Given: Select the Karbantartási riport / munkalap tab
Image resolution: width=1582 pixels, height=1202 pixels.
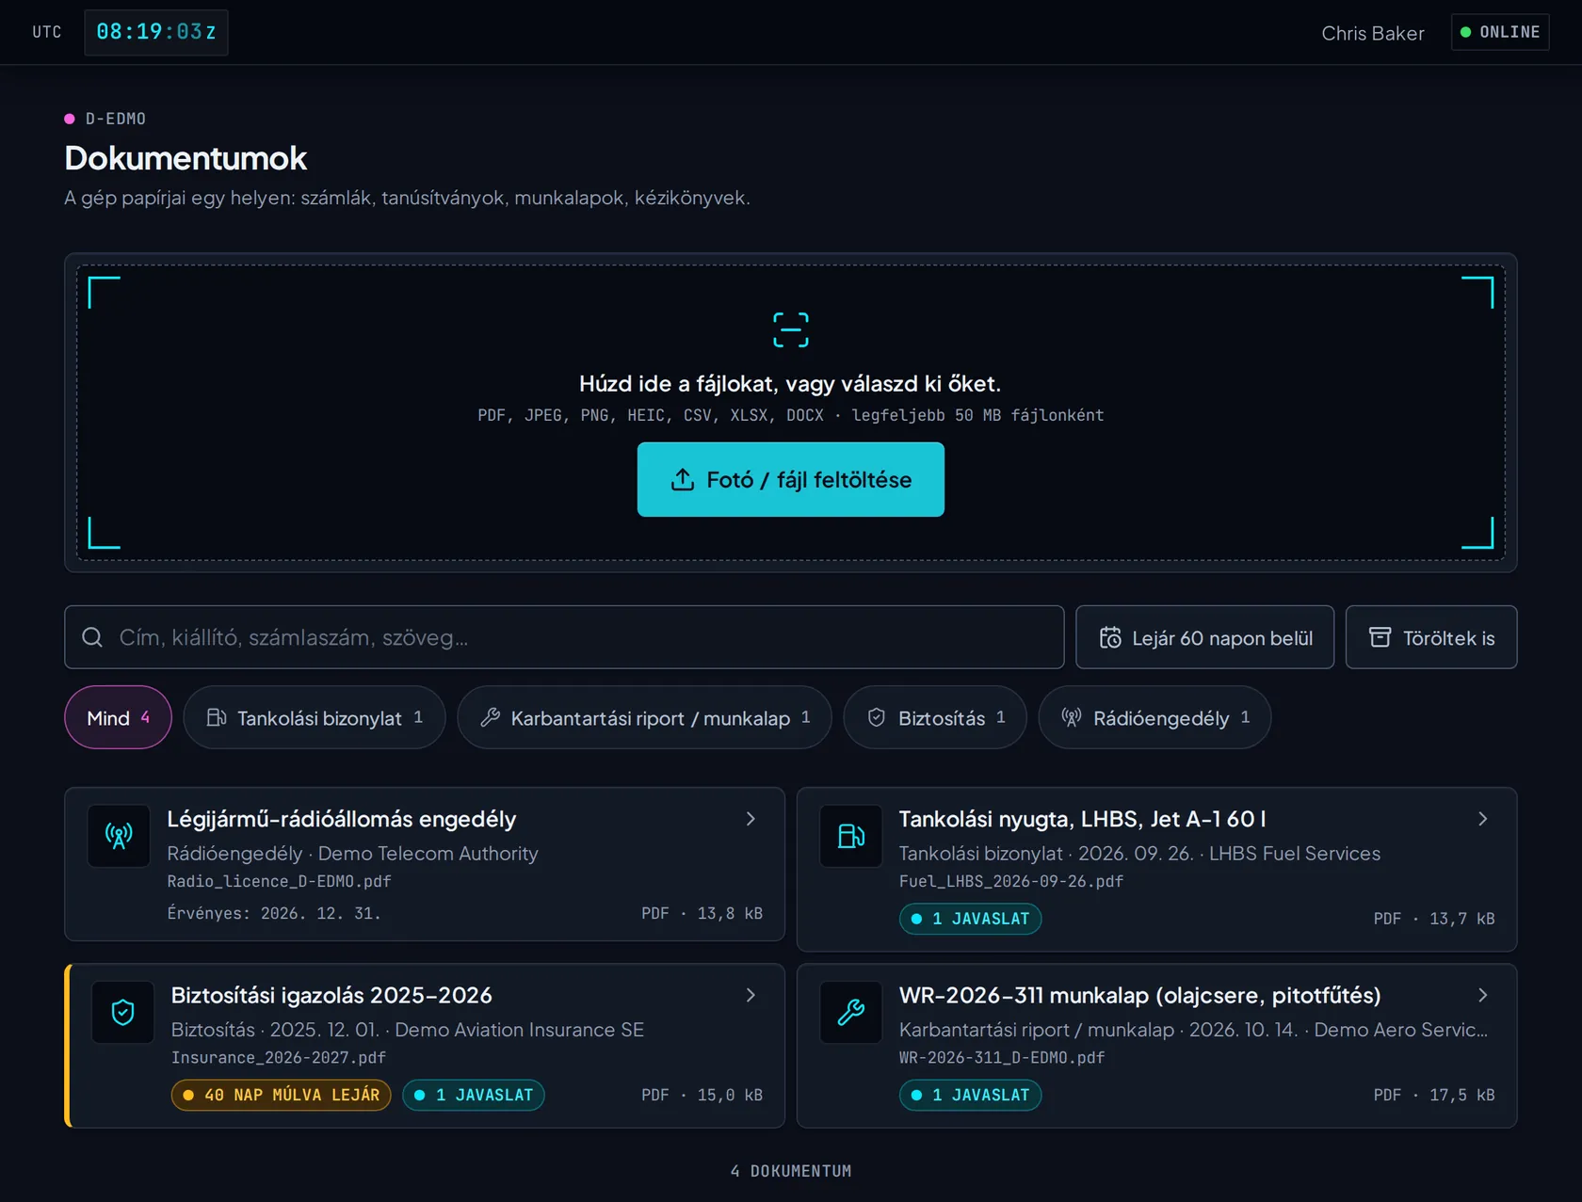Looking at the screenshot, I should [644, 717].
